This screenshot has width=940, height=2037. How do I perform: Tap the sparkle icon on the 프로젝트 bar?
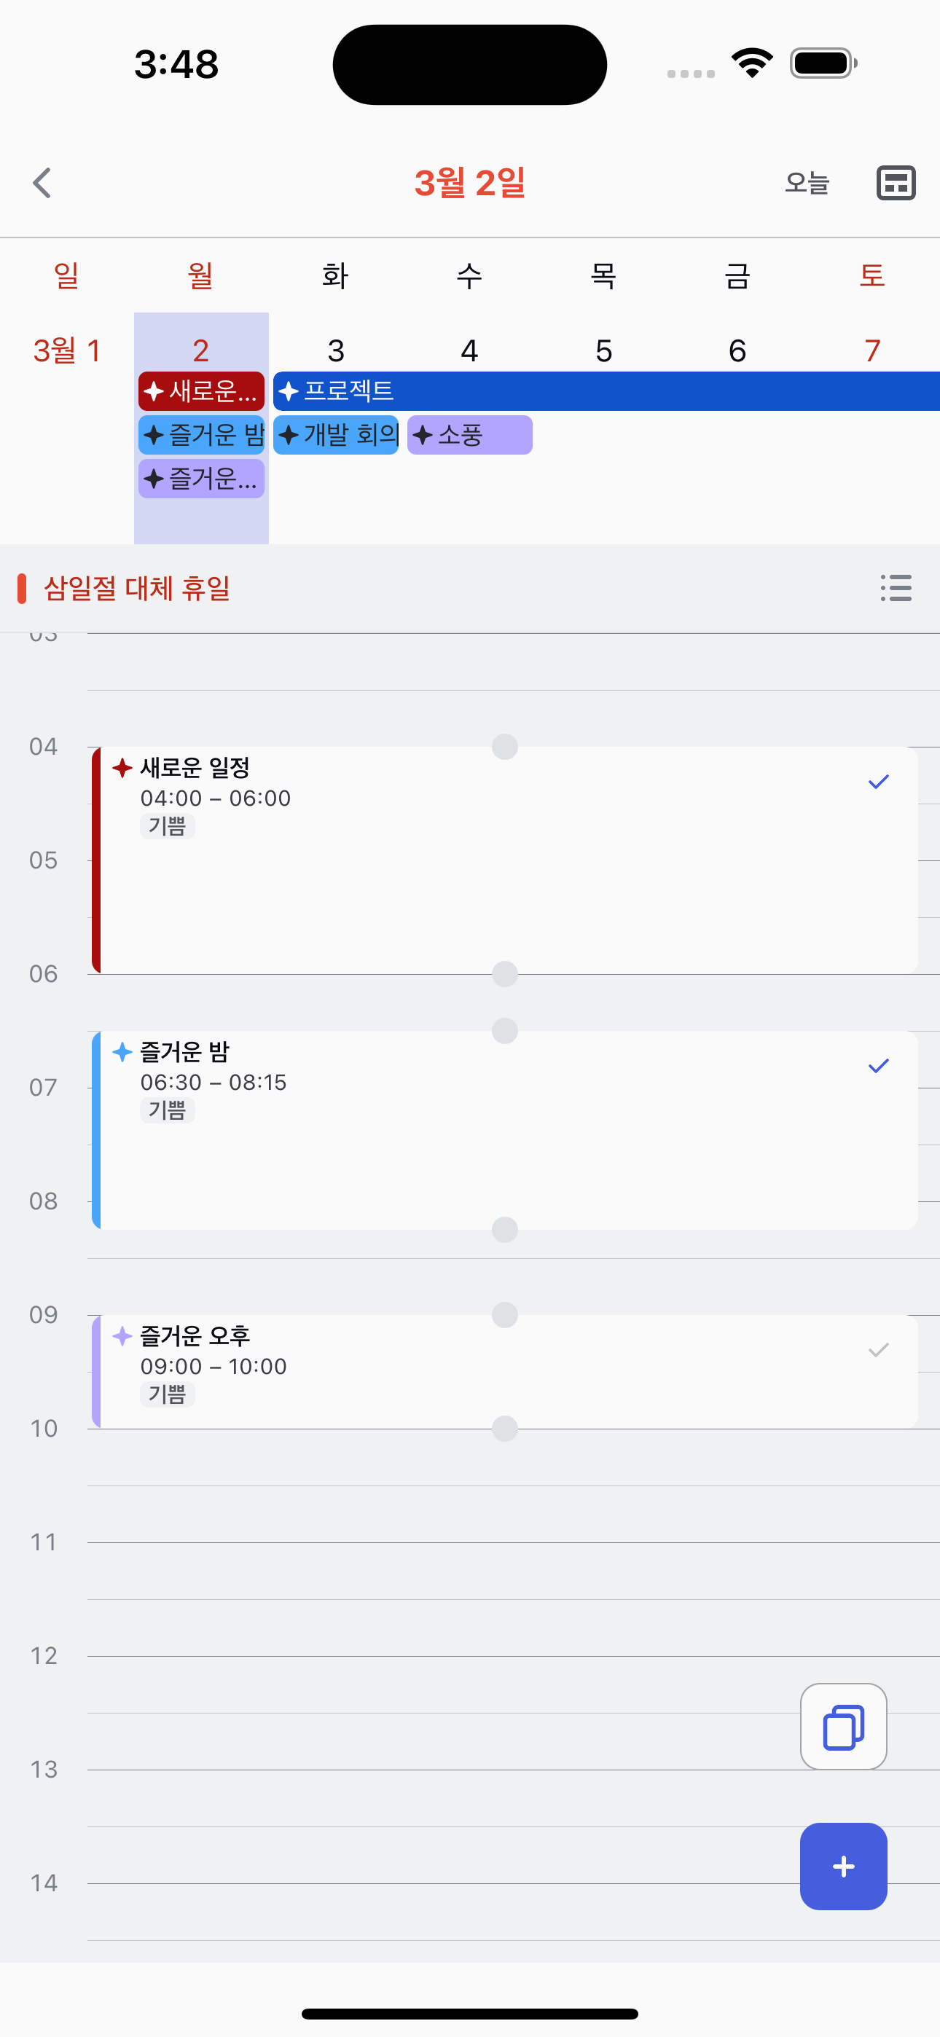288,390
